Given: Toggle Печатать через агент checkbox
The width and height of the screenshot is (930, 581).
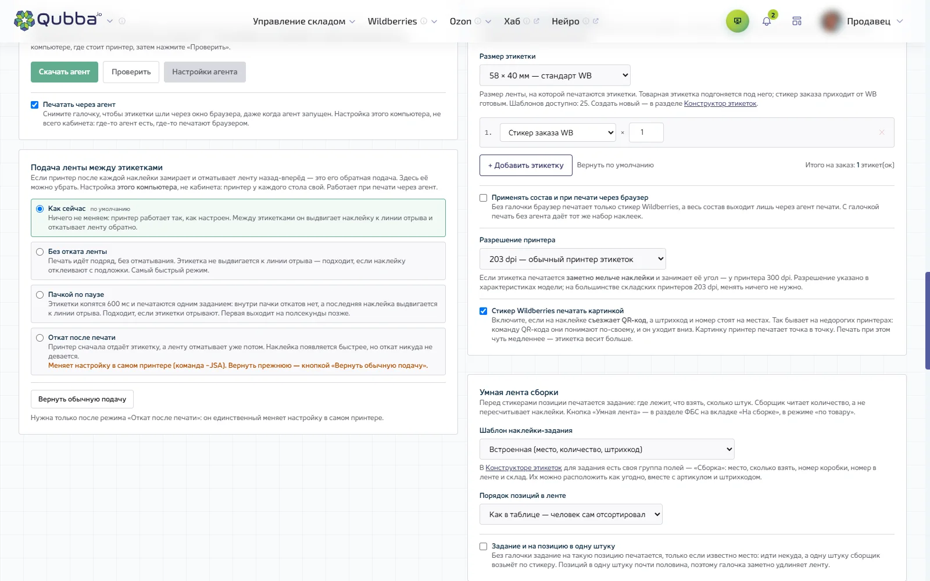Looking at the screenshot, I should click(x=35, y=105).
